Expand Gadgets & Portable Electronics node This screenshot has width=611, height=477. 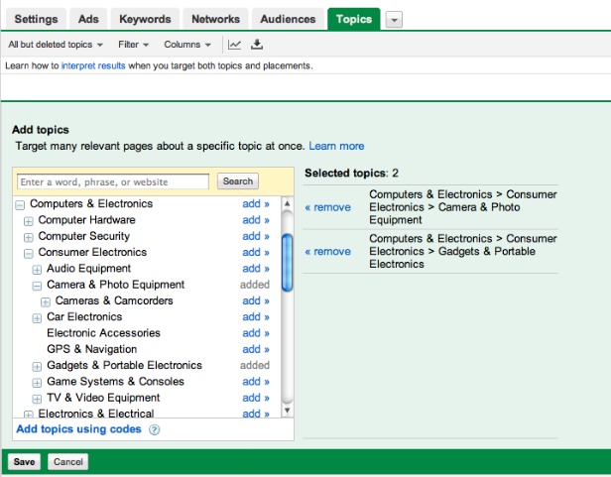(37, 366)
